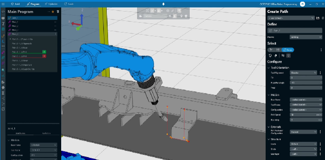Click the pencil icon in viewport toolbar
The width and height of the screenshot is (325, 160).
pyautogui.click(x=173, y=10)
